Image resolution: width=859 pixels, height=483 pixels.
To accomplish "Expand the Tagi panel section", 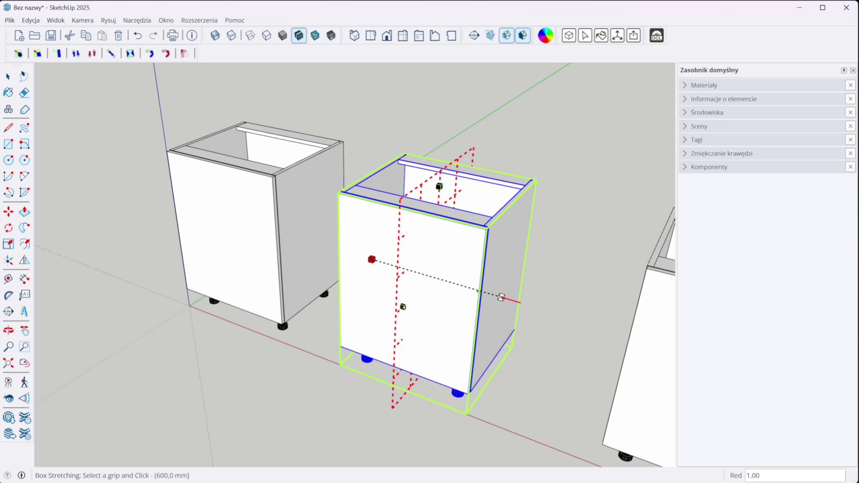I will [x=696, y=140].
